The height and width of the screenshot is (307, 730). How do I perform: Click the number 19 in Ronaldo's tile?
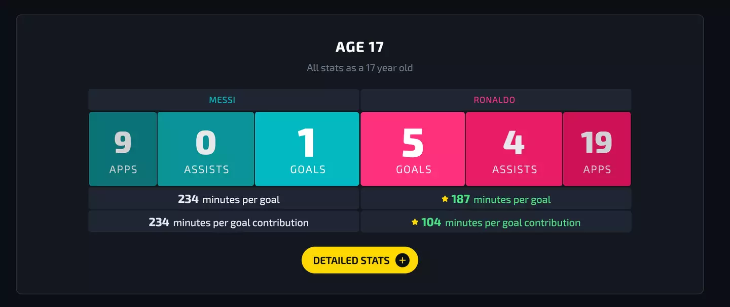click(596, 143)
